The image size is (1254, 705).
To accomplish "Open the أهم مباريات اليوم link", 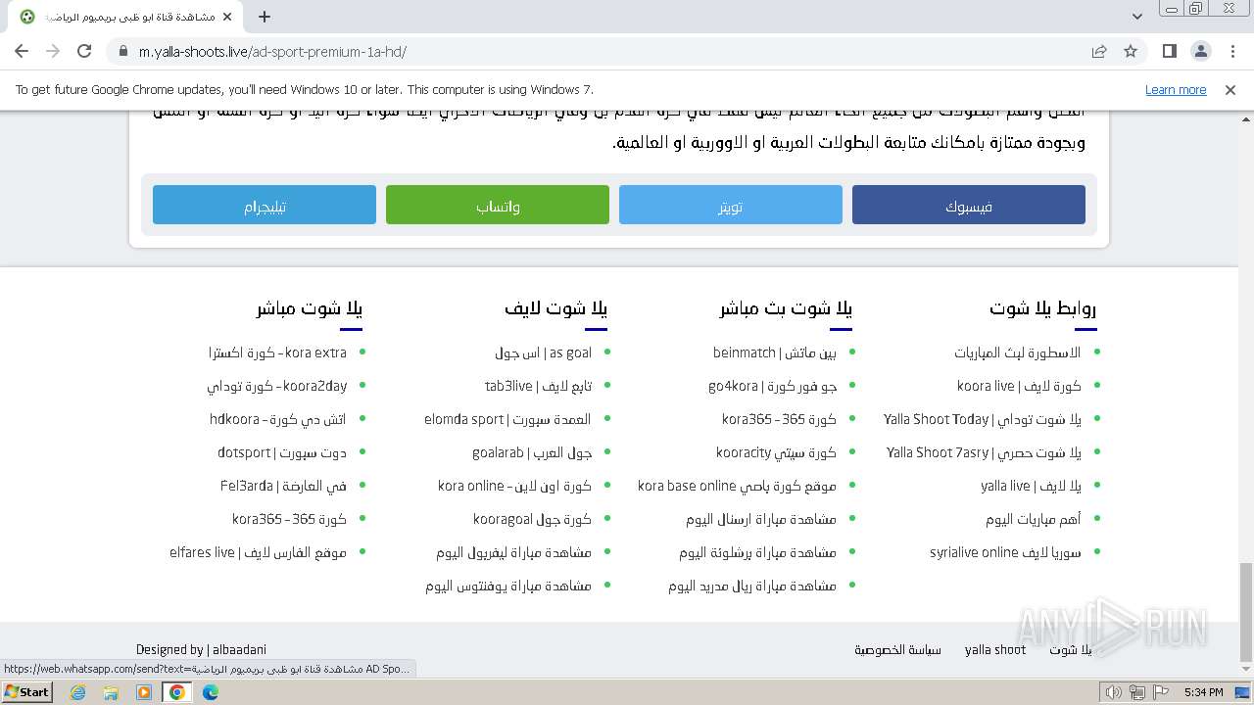I will click(x=1033, y=519).
